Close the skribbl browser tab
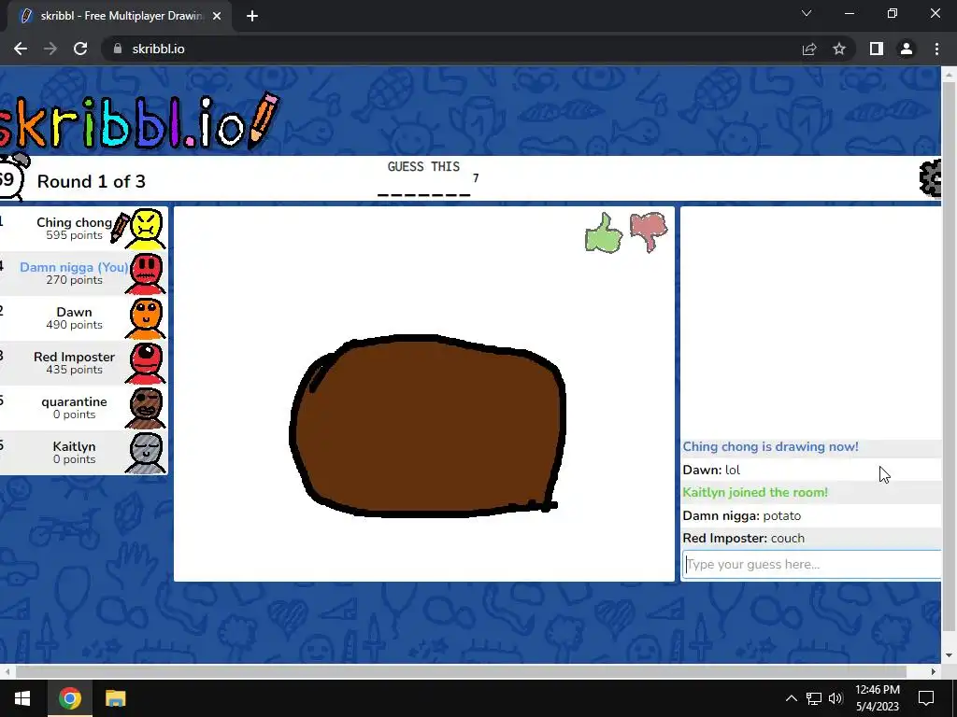This screenshot has height=717, width=957. (x=217, y=16)
